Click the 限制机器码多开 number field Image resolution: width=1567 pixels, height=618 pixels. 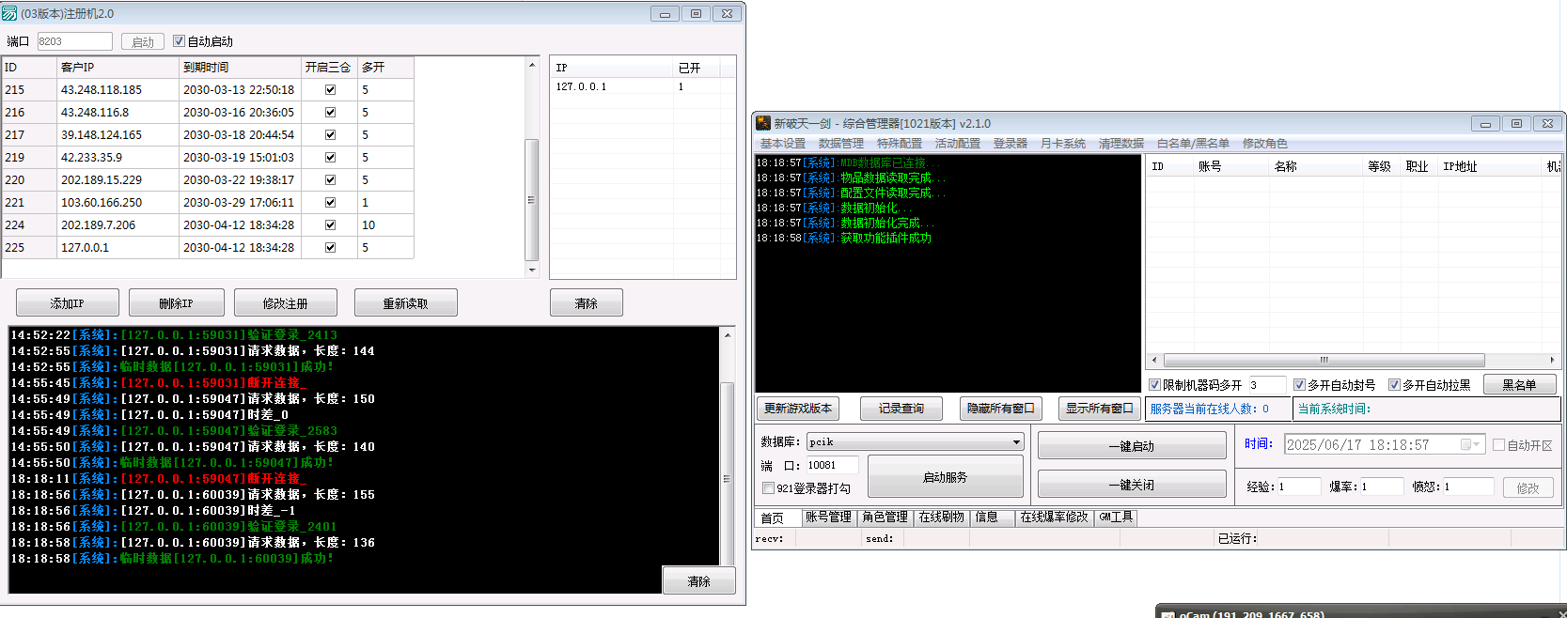tap(1266, 385)
